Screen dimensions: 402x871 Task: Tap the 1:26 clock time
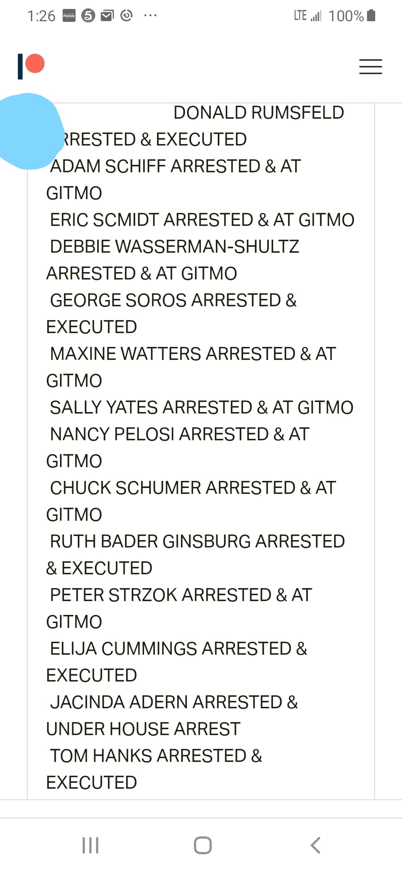[x=41, y=16]
